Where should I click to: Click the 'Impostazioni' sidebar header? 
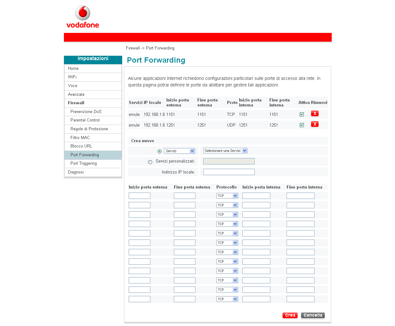coord(93,59)
